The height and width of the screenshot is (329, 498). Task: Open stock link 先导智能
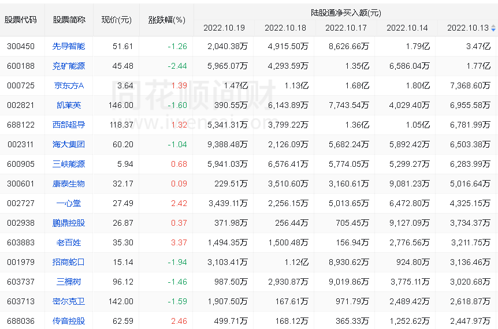pyautogui.click(x=69, y=46)
